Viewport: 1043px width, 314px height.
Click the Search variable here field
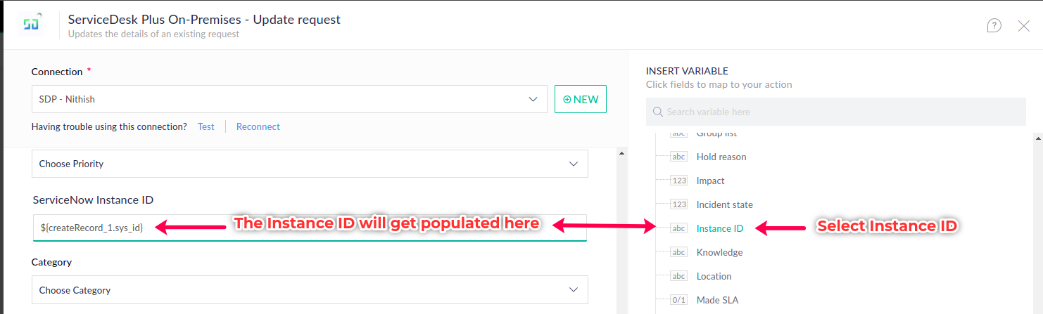837,112
